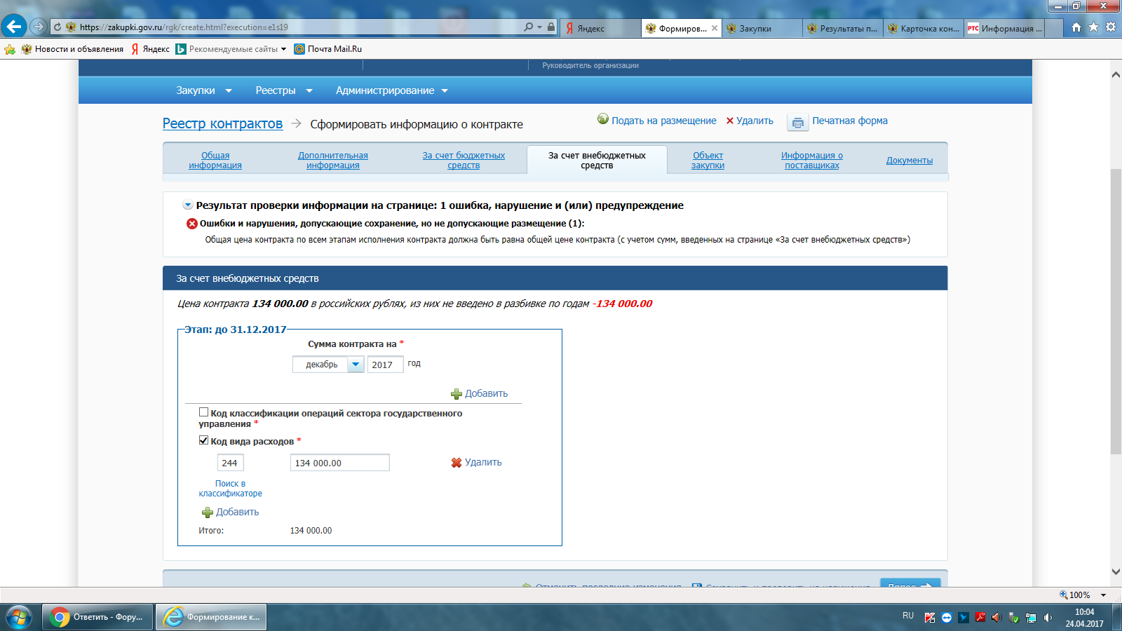
Task: Switch to the Общая информация tab
Action: tap(215, 161)
